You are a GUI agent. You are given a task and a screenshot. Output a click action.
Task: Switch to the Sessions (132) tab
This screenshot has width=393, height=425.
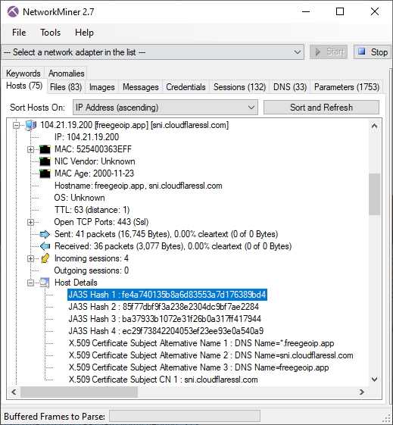[239, 87]
